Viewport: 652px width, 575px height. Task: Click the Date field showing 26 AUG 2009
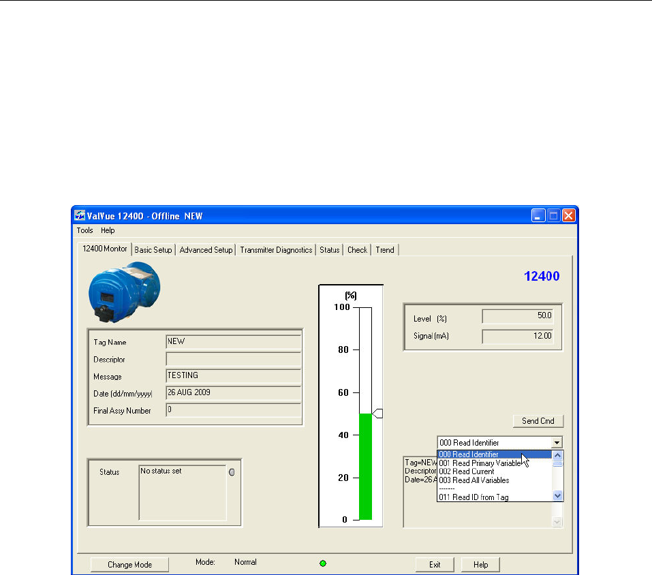[234, 393]
